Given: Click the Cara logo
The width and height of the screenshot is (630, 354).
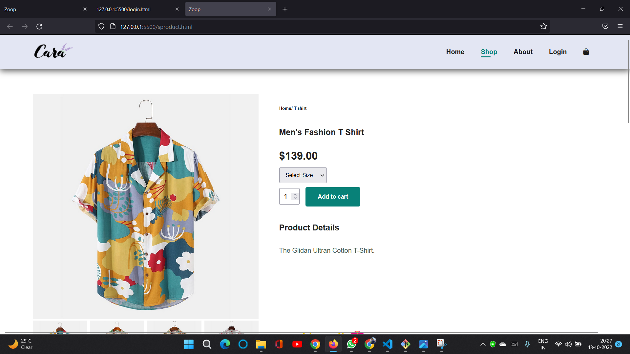Looking at the screenshot, I should click(53, 51).
